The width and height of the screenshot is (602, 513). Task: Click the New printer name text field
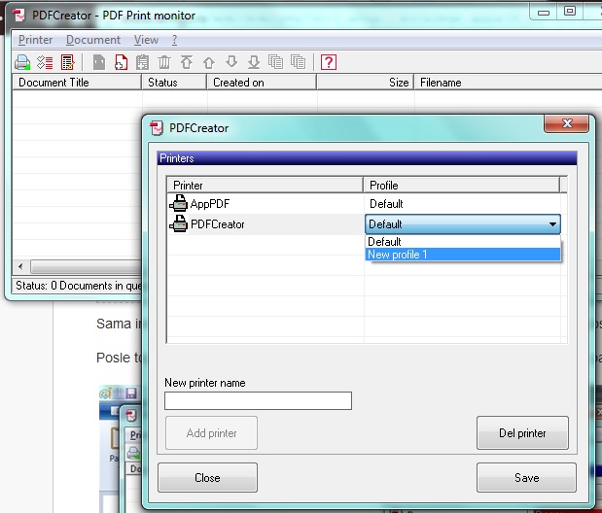[258, 401]
